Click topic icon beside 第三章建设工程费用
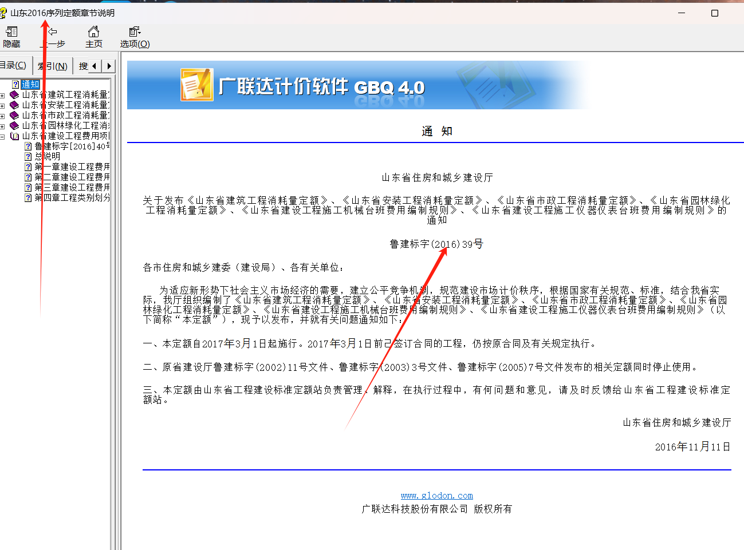Image resolution: width=744 pixels, height=550 pixels. coord(28,188)
